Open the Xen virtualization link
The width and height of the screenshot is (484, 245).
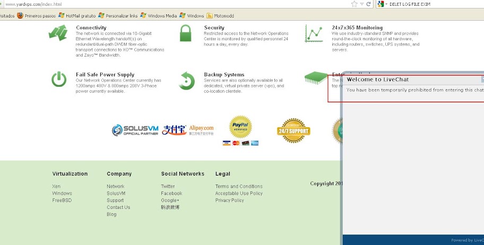(56, 186)
